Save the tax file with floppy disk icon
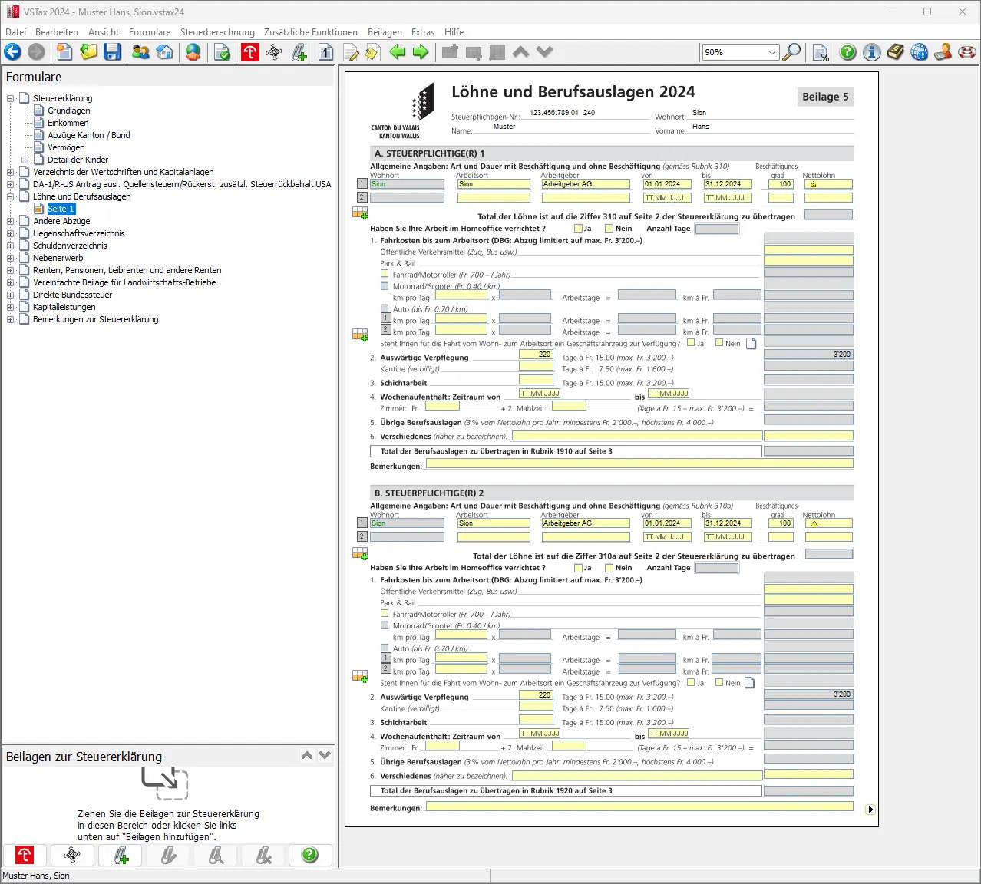This screenshot has width=981, height=884. pos(113,52)
